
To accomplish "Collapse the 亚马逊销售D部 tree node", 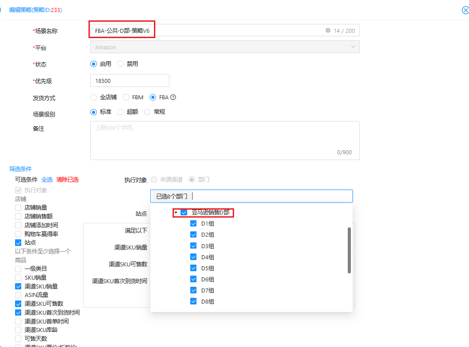I will [x=176, y=212].
